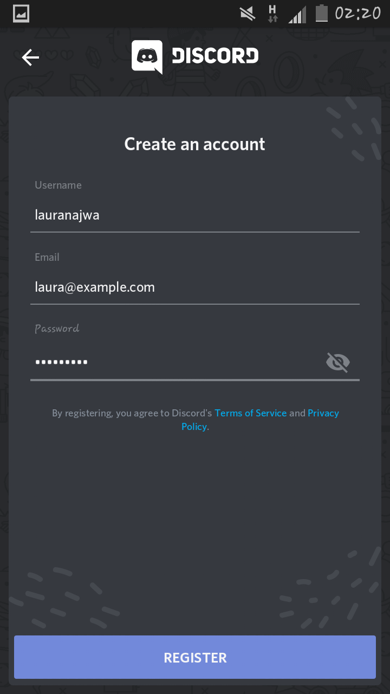390x694 pixels.
Task: Tap the DISCORD wordmark in header
Action: pos(215,56)
